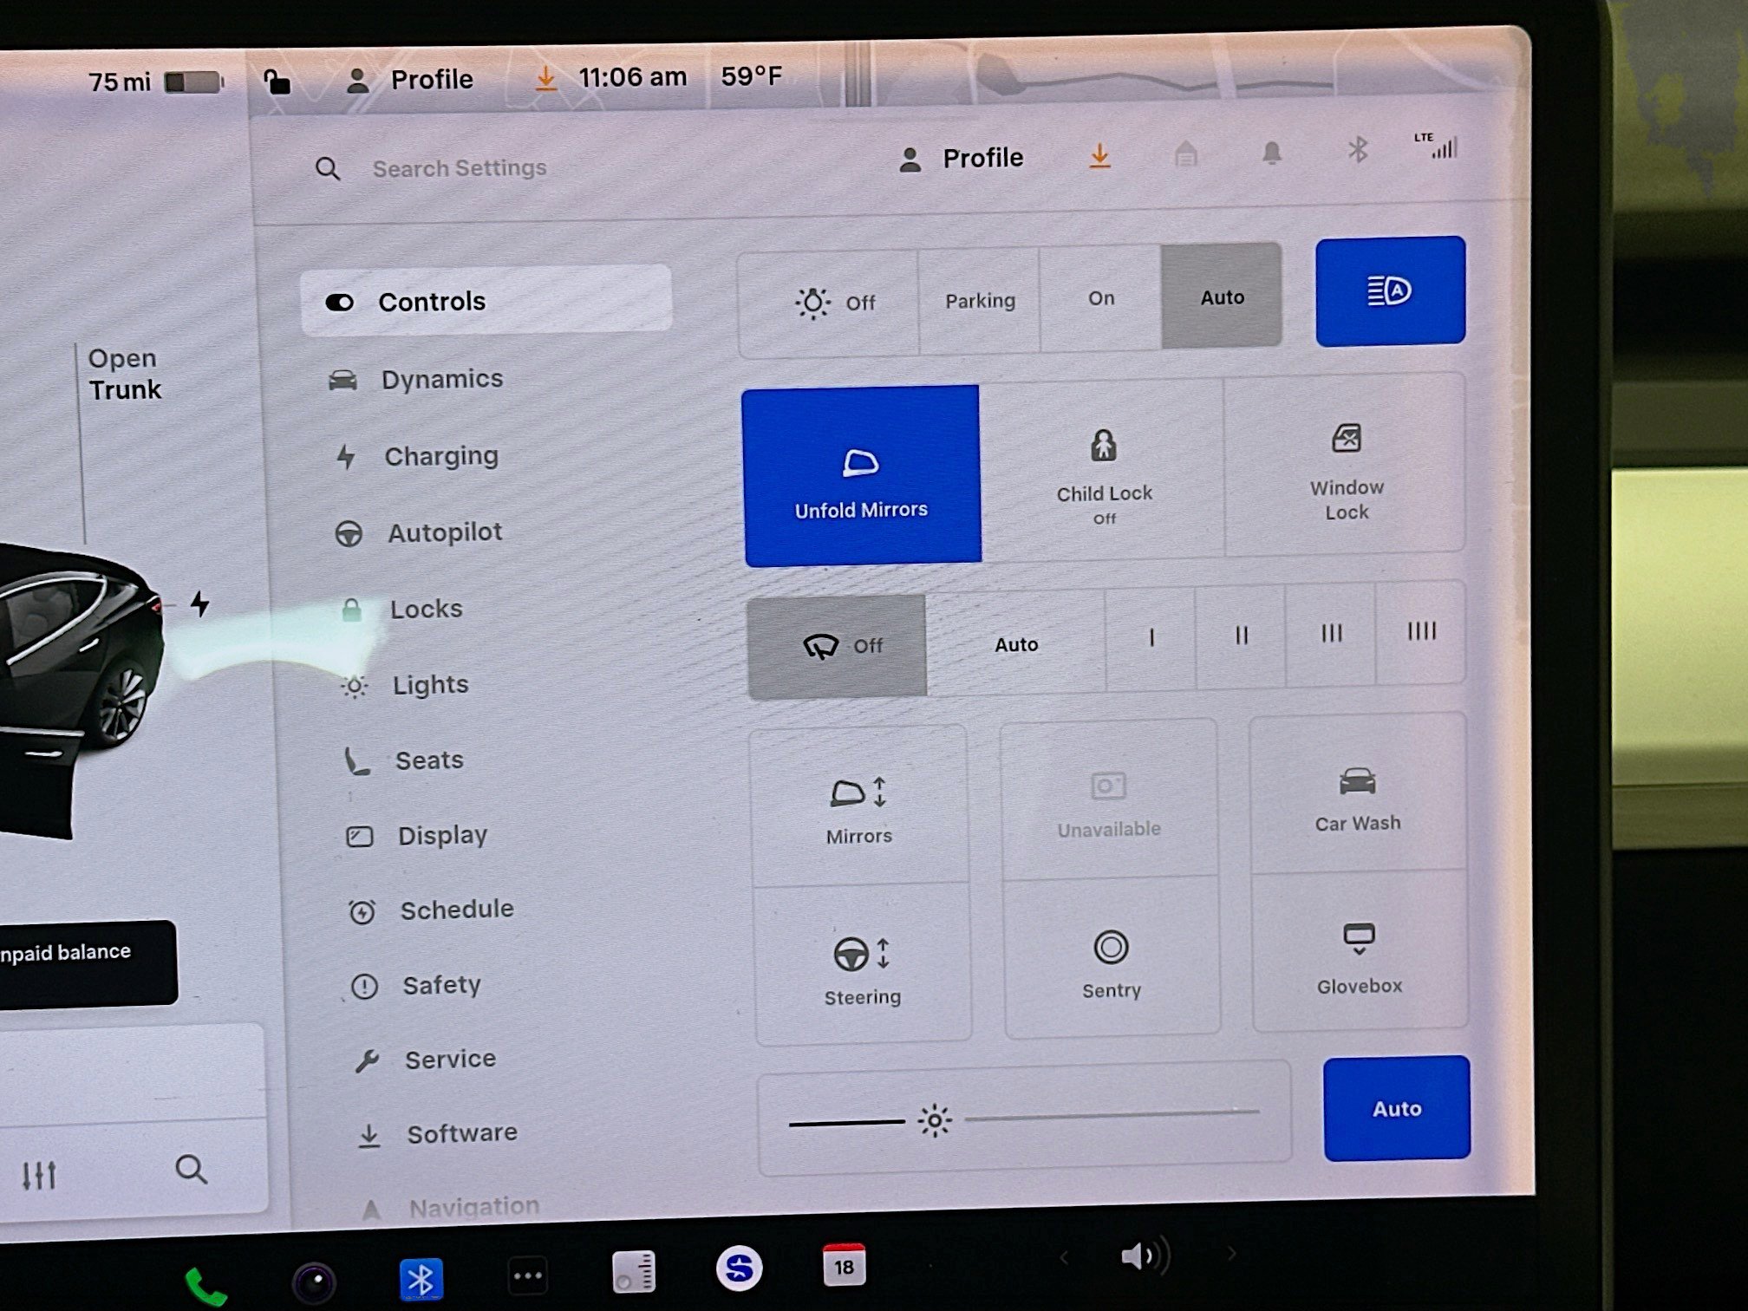Click the Search Settings field
The width and height of the screenshot is (1748, 1311).
[460, 167]
